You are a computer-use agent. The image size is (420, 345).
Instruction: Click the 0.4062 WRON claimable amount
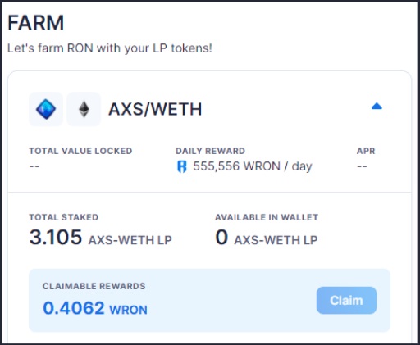95,308
